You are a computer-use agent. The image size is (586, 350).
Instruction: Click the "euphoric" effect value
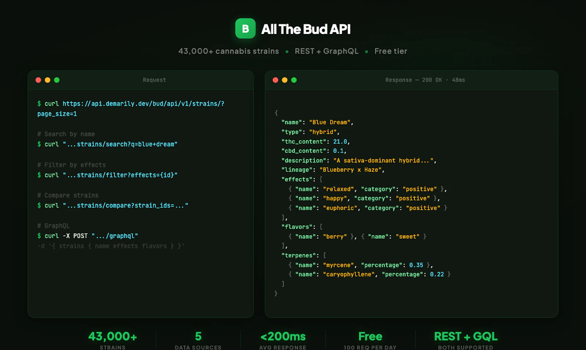click(x=340, y=208)
